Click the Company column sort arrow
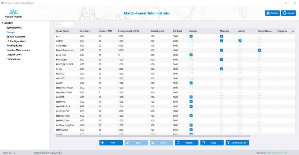 coord(293,31)
